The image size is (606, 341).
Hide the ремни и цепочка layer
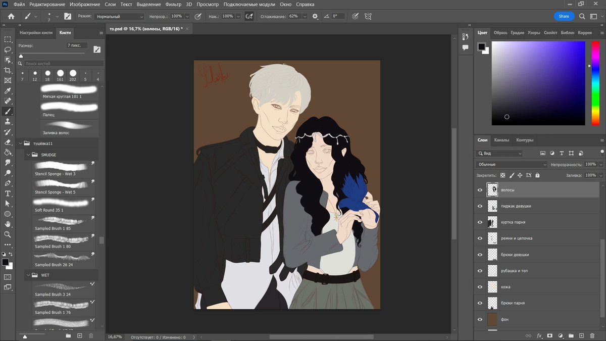[x=480, y=238]
